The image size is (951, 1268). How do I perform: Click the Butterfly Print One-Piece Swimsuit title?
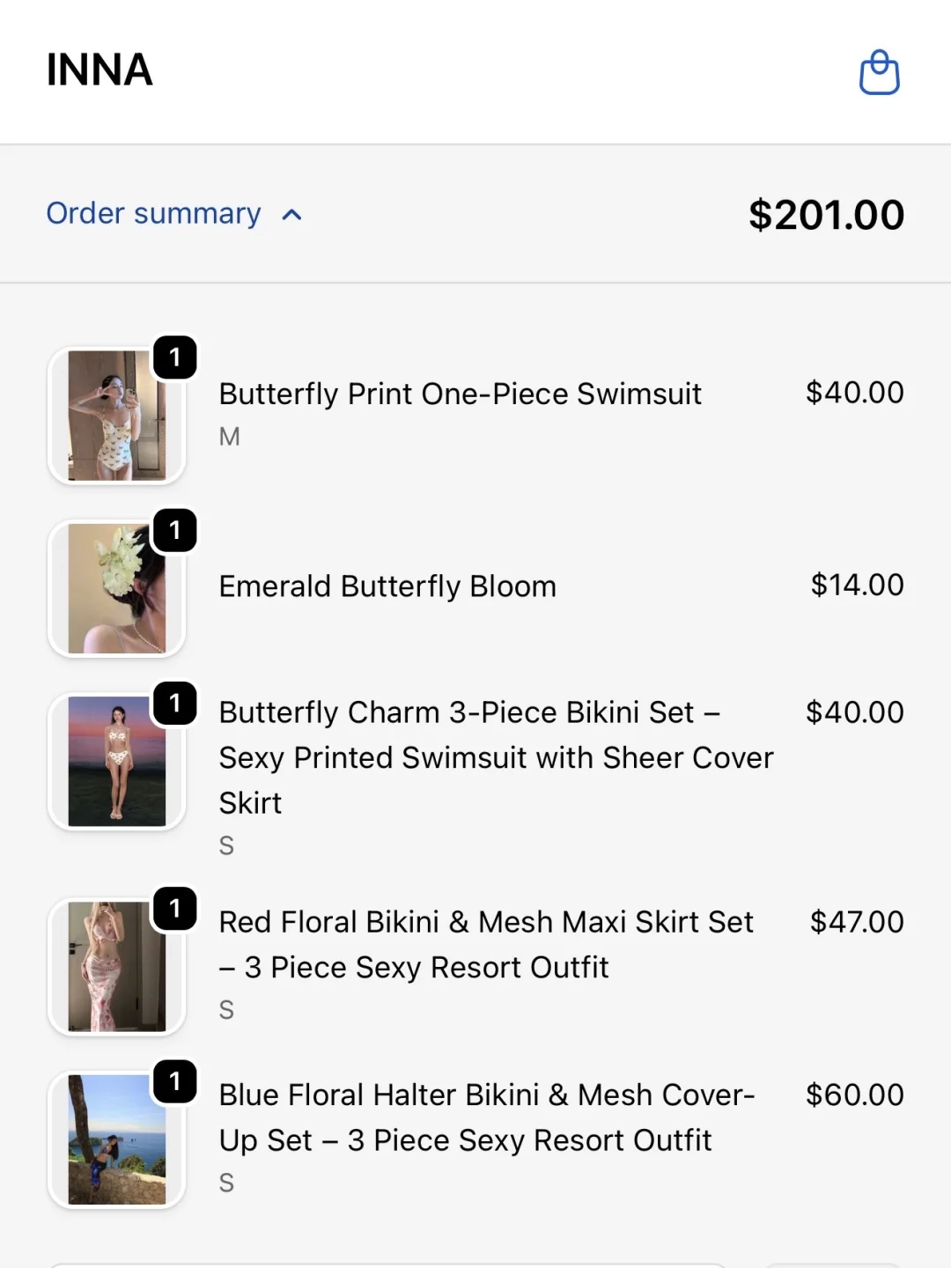tap(460, 394)
